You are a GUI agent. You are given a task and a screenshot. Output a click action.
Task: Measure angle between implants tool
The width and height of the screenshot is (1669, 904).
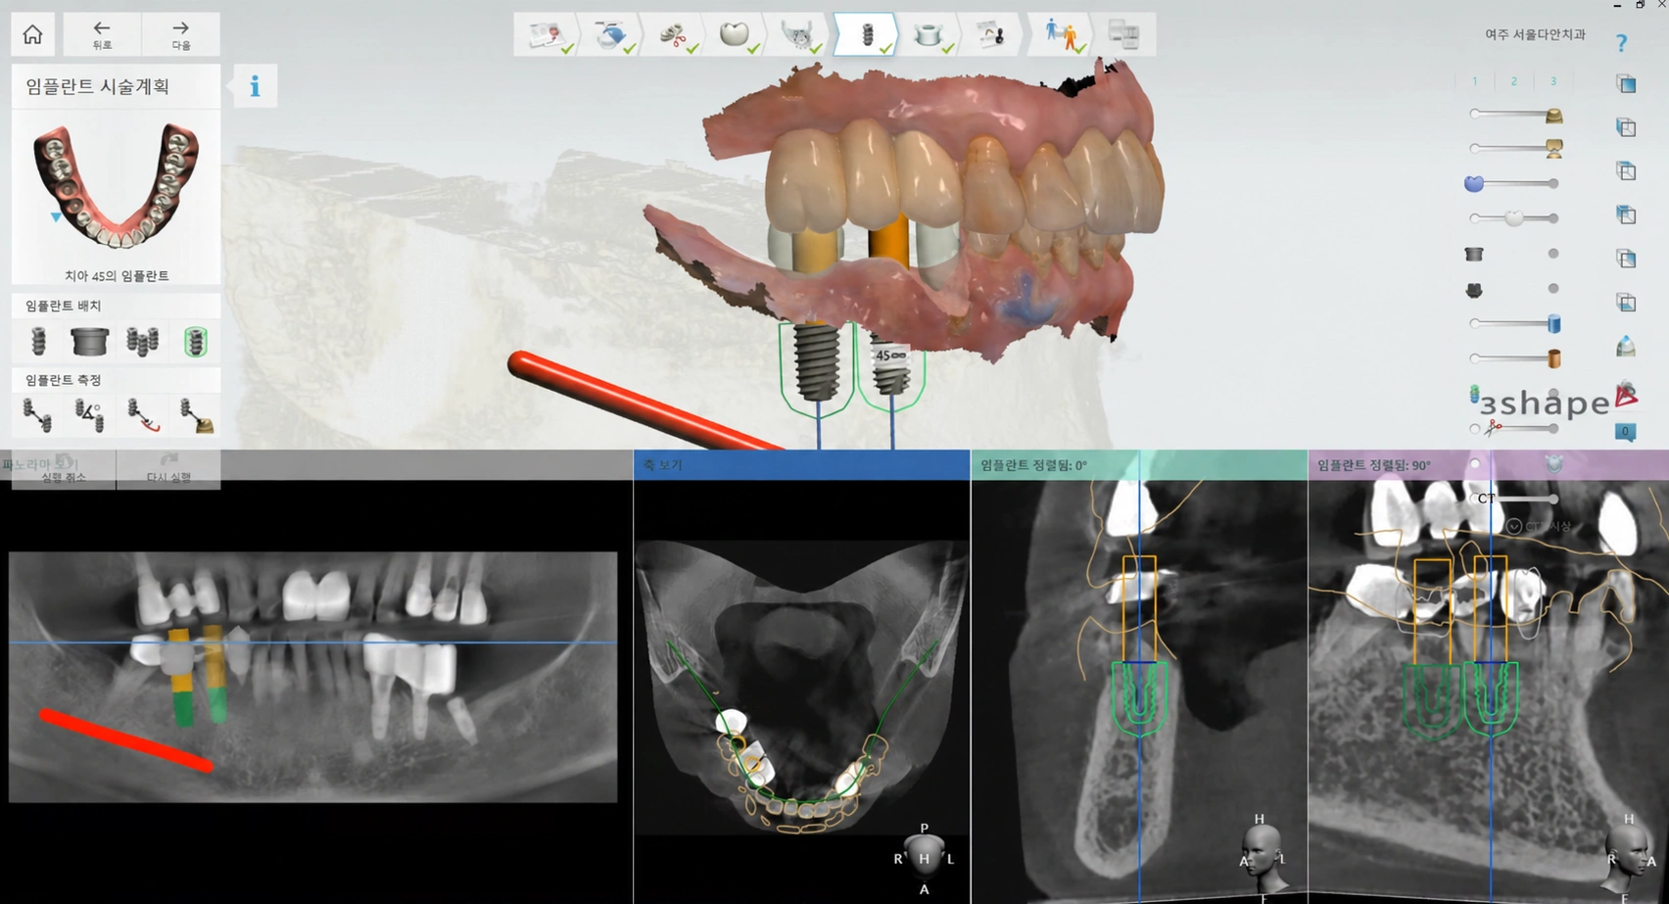[90, 415]
